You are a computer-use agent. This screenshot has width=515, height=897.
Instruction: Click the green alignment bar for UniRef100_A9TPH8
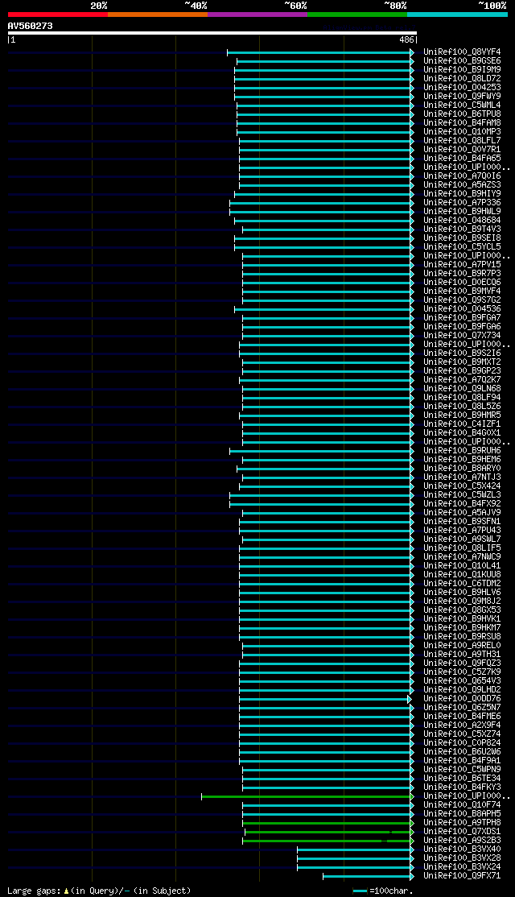(x=328, y=823)
